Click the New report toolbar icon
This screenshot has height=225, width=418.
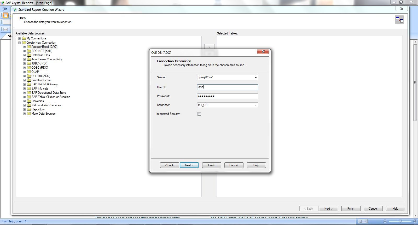(5, 15)
